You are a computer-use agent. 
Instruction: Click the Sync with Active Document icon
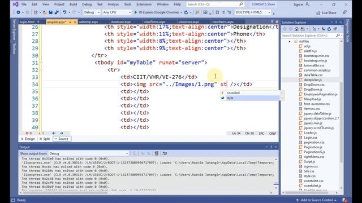point(323,29)
